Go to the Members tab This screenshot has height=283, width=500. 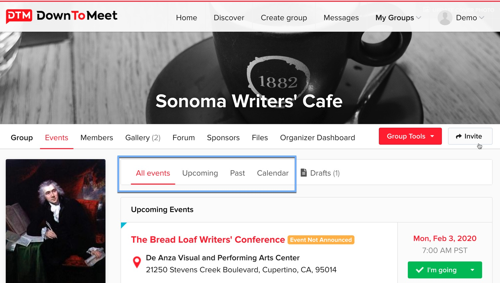click(96, 138)
